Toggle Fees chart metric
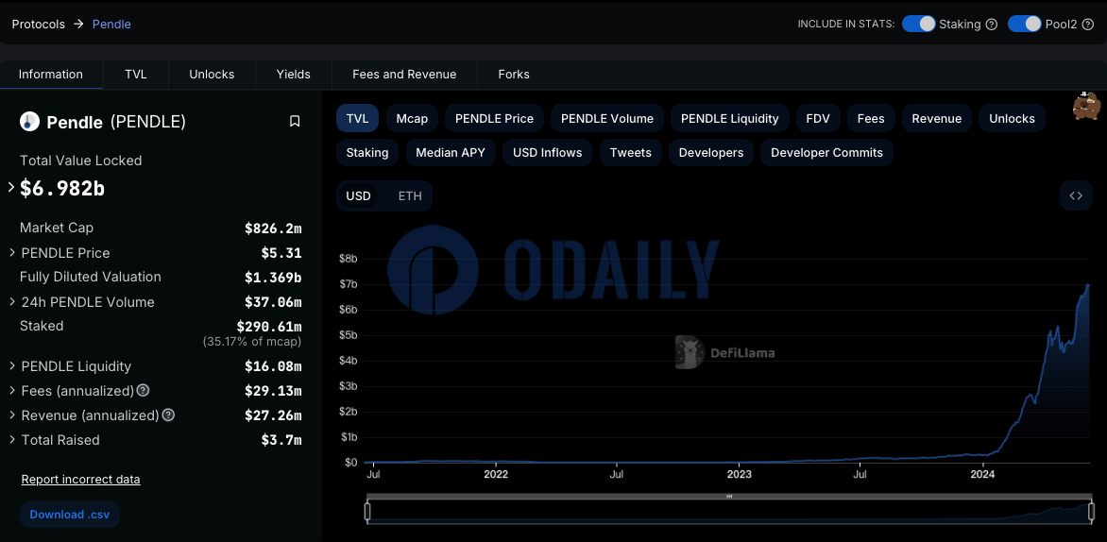 coord(871,119)
